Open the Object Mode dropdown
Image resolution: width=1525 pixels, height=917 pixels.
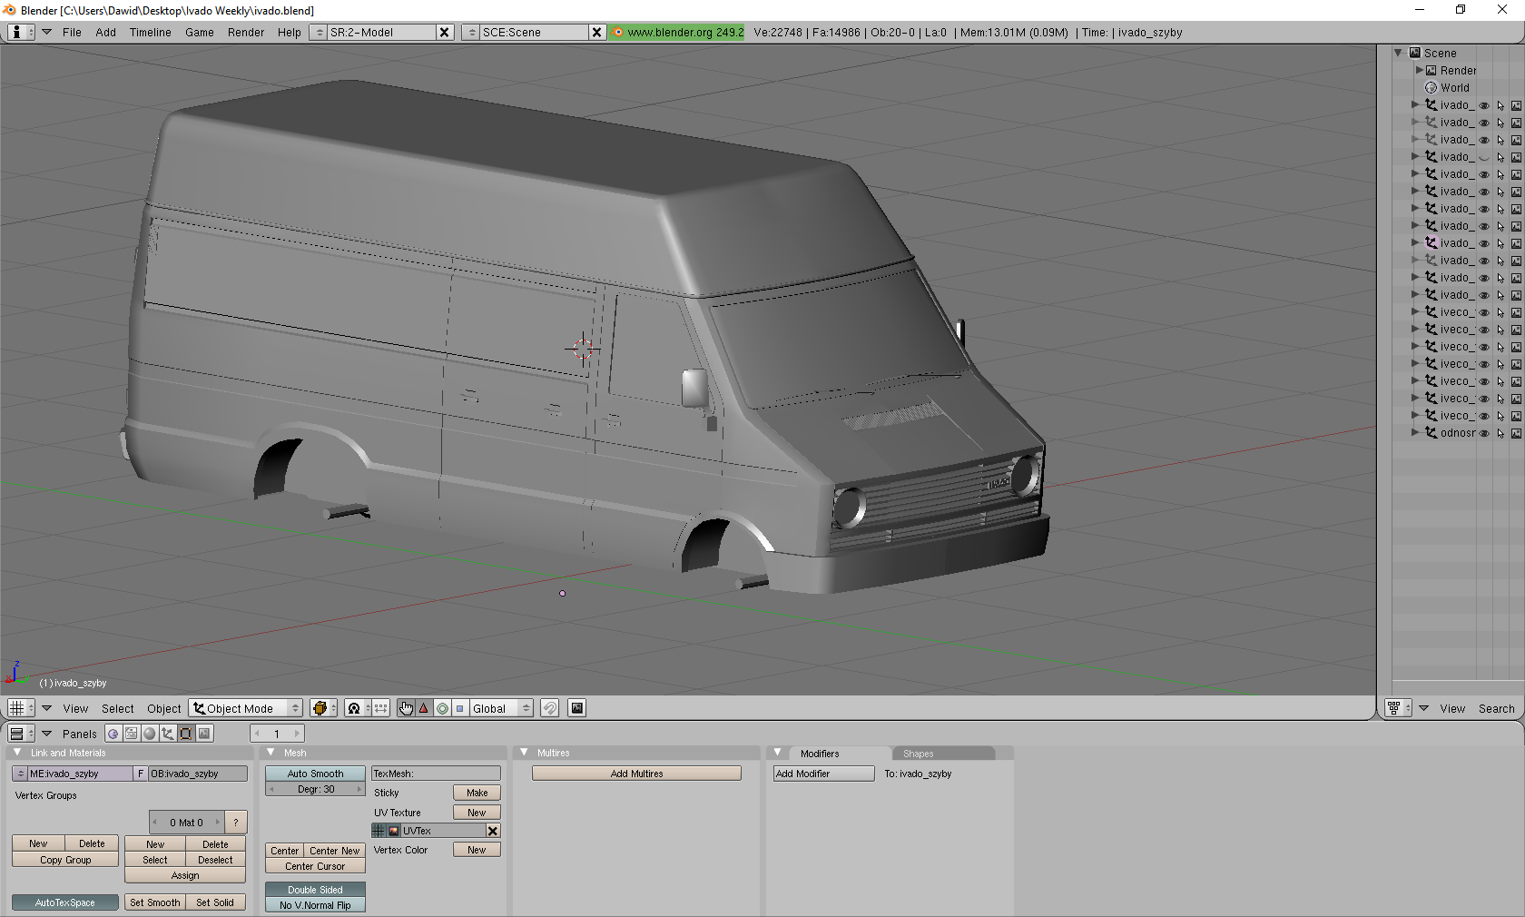tap(246, 708)
